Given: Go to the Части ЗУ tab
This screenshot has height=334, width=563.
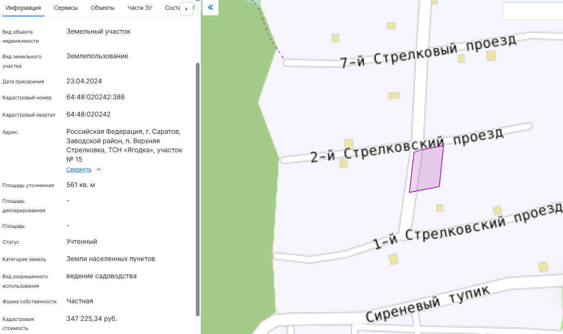Looking at the screenshot, I should coord(140,8).
